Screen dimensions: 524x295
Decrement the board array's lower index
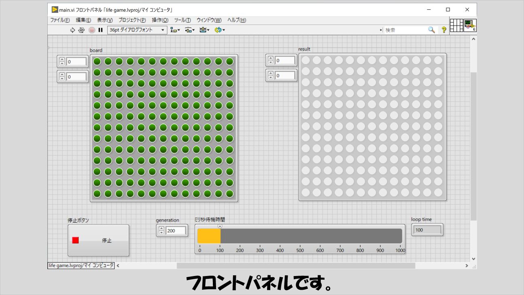click(x=62, y=79)
